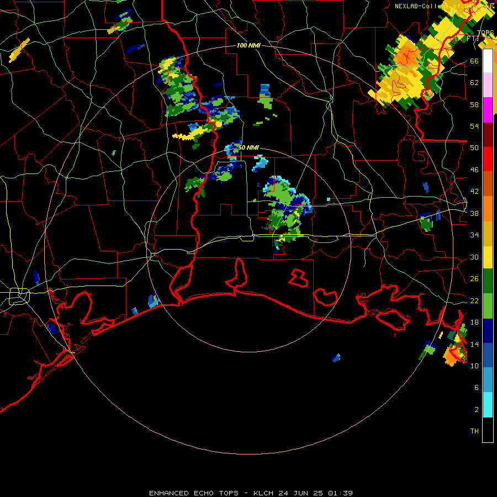497x497 pixels.
Task: Click the "KLCH" radar site identifier
Action: (265, 493)
